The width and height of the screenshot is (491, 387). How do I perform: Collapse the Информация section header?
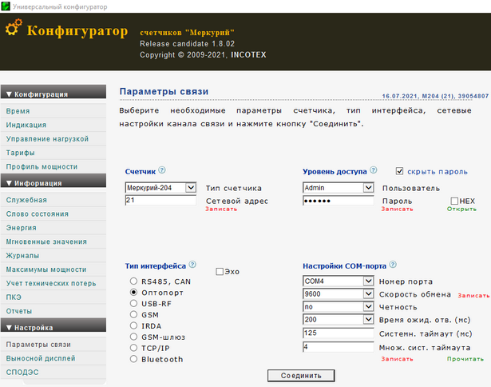tap(53, 181)
